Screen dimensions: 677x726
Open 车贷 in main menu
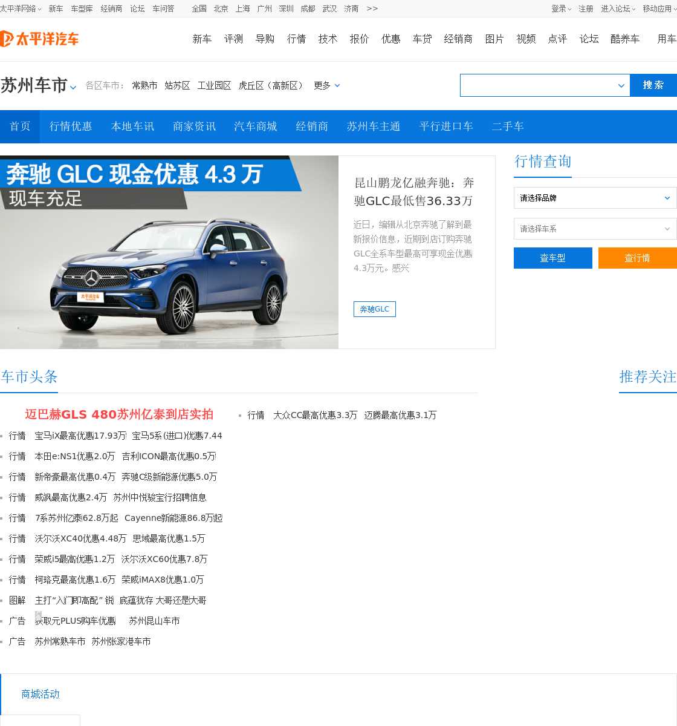click(422, 39)
